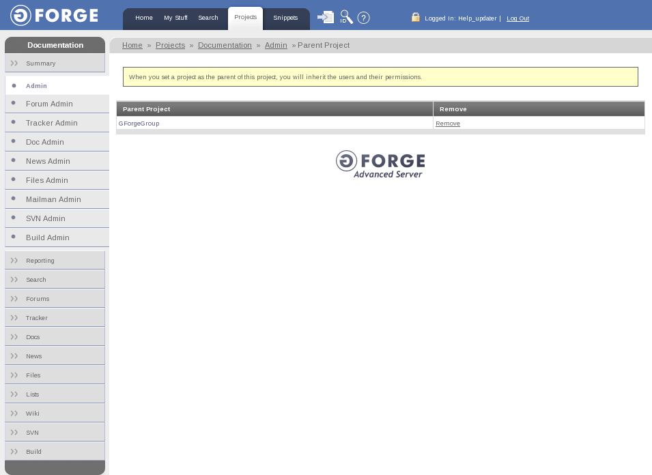Image resolution: width=652 pixels, height=475 pixels.
Task: Click the padlock icon beside Logged In
Action: coord(415,17)
